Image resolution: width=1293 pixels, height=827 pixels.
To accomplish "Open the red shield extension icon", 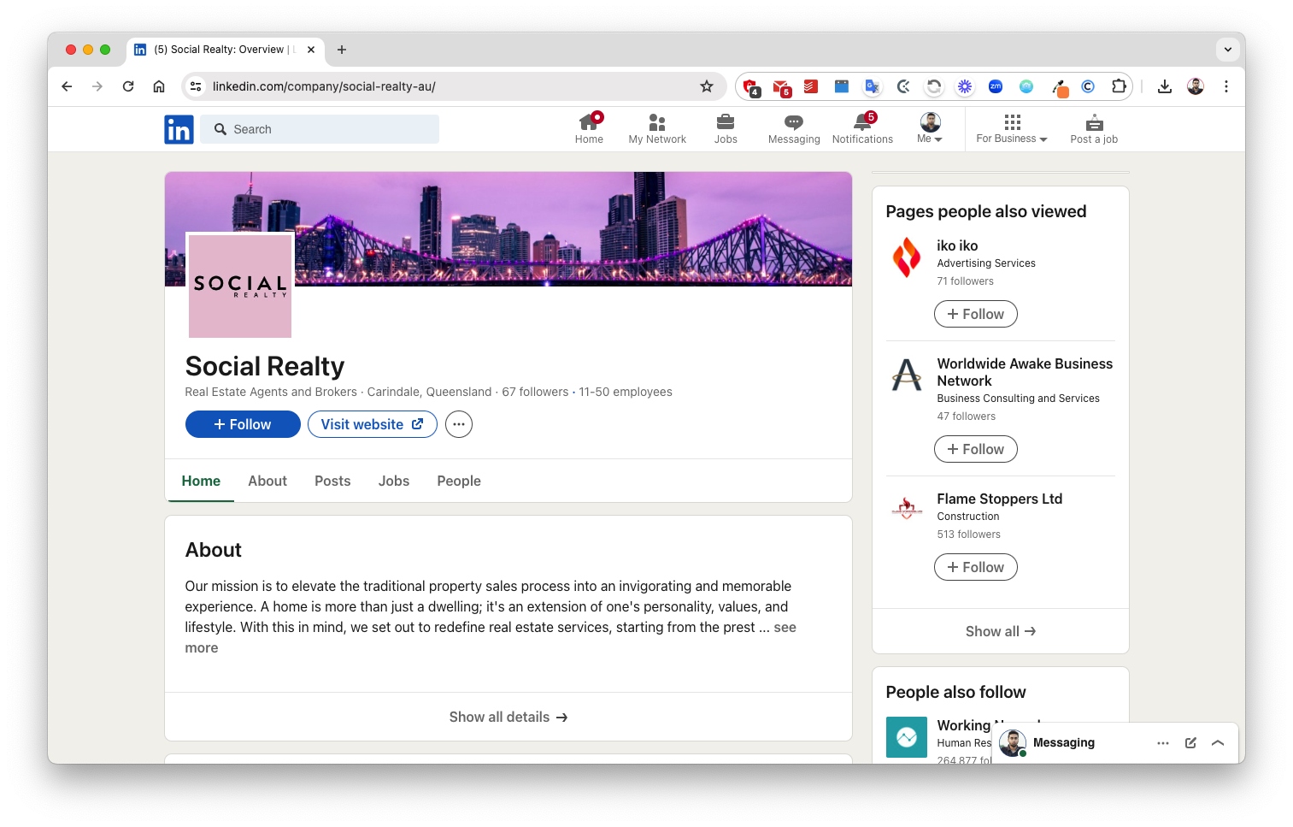I will 750,86.
